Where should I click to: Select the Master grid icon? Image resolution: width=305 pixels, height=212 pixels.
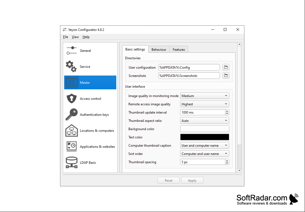click(x=72, y=82)
